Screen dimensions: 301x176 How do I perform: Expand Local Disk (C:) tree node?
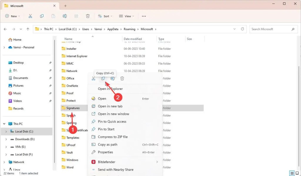point(6,131)
